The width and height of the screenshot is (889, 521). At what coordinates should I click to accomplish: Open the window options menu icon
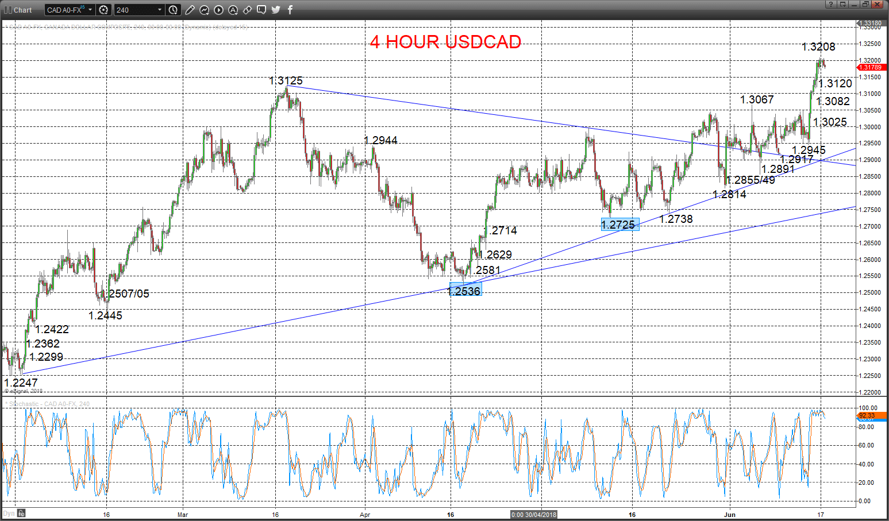(x=842, y=4)
